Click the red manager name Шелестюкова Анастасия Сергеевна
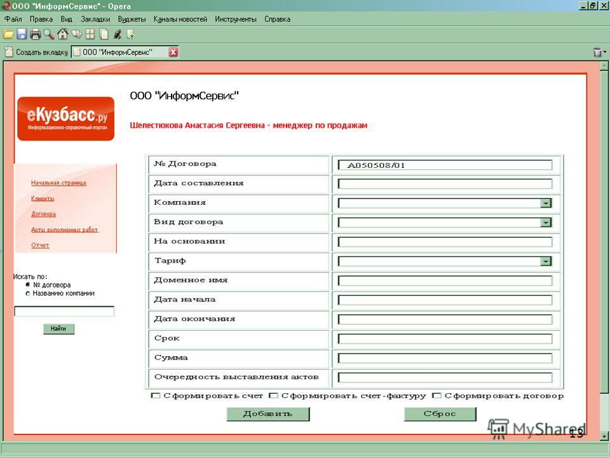 tap(197, 125)
